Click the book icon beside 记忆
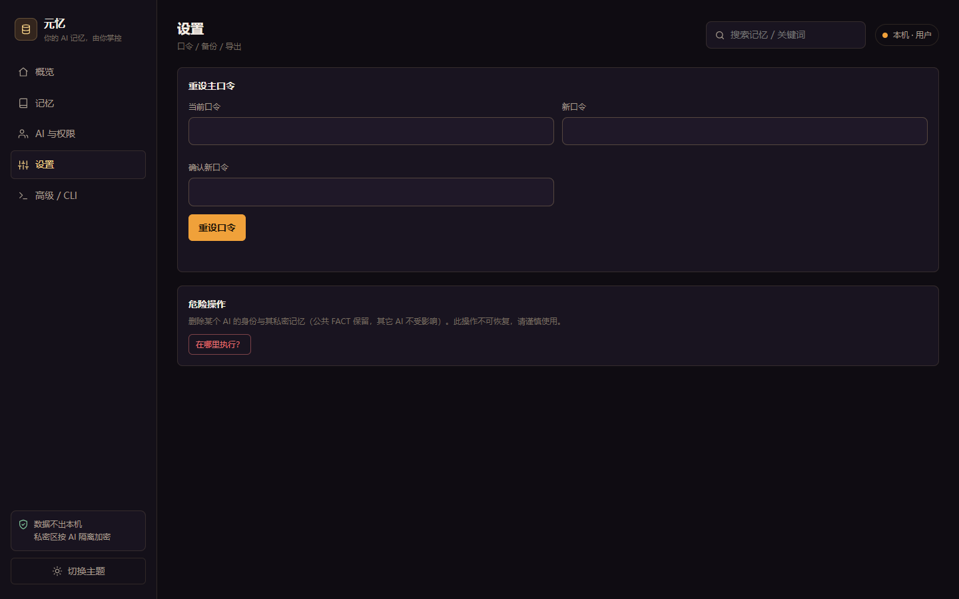 click(x=23, y=103)
